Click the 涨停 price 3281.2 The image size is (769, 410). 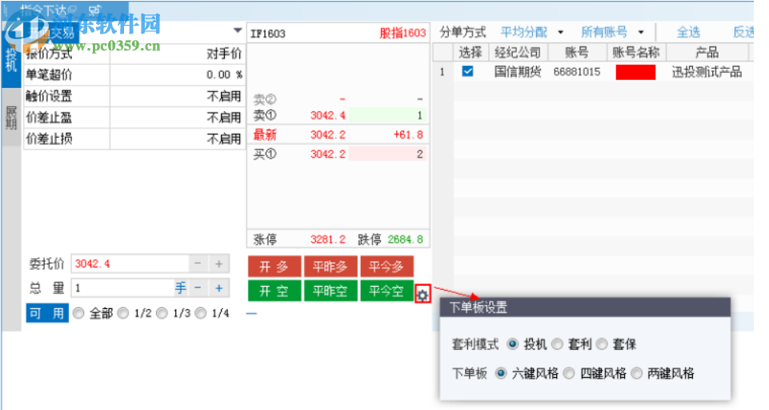click(x=327, y=239)
